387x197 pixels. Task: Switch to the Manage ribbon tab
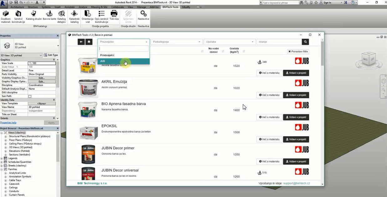point(141,7)
